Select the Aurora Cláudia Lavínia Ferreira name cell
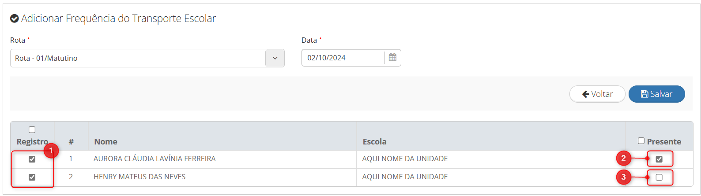This screenshot has width=701, height=196. (x=222, y=159)
